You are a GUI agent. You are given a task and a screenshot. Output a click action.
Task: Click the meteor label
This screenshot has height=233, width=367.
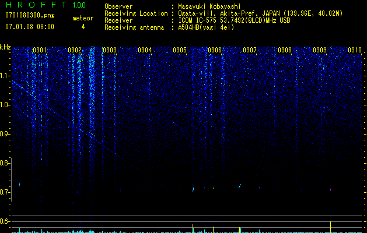(83, 18)
